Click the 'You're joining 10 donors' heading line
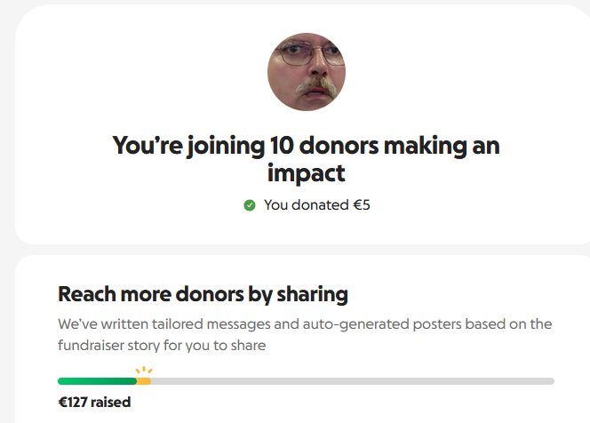 coord(306,146)
